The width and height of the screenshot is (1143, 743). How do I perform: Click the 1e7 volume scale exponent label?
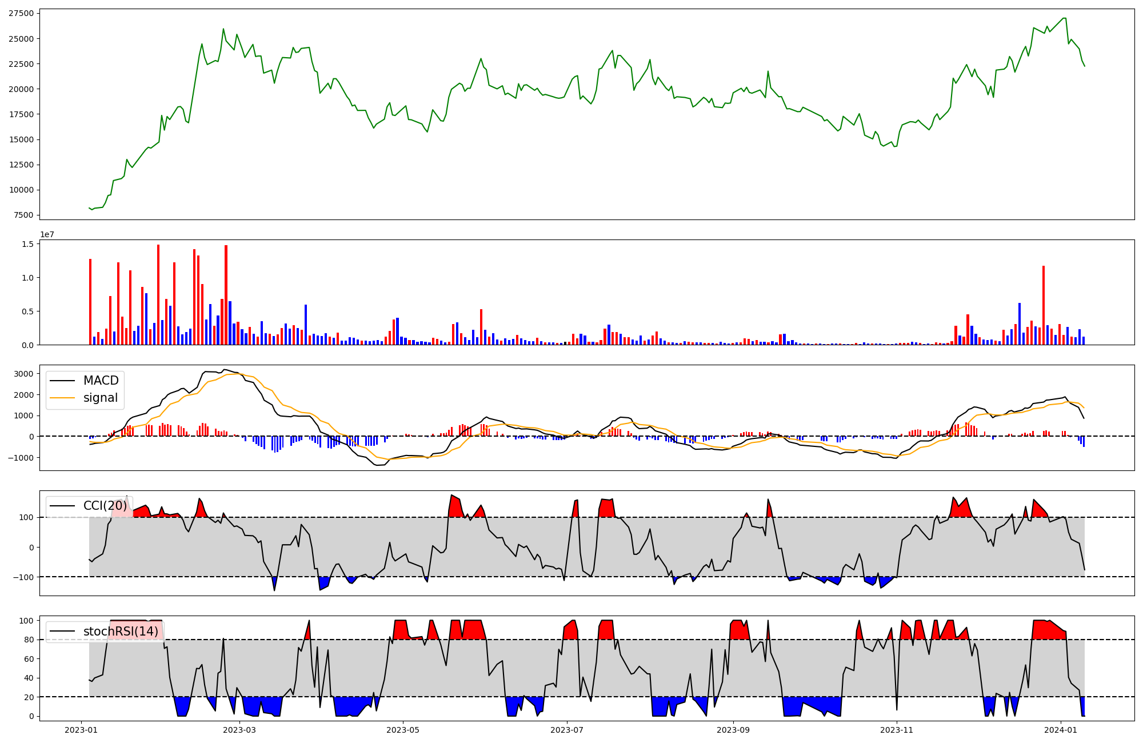[x=47, y=234]
